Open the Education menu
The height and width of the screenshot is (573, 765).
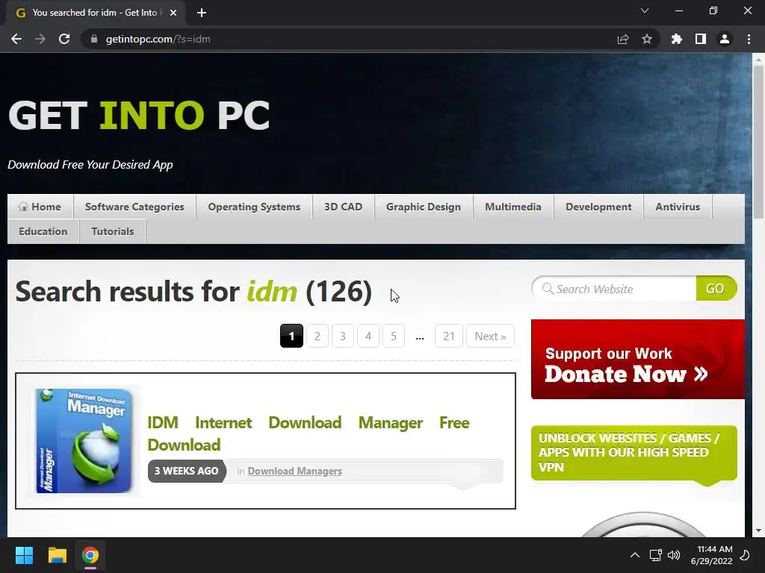pyautogui.click(x=43, y=231)
